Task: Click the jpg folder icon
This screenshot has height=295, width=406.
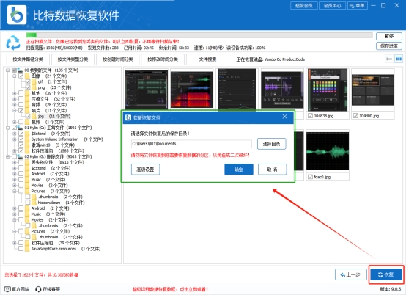Action: 34,116
